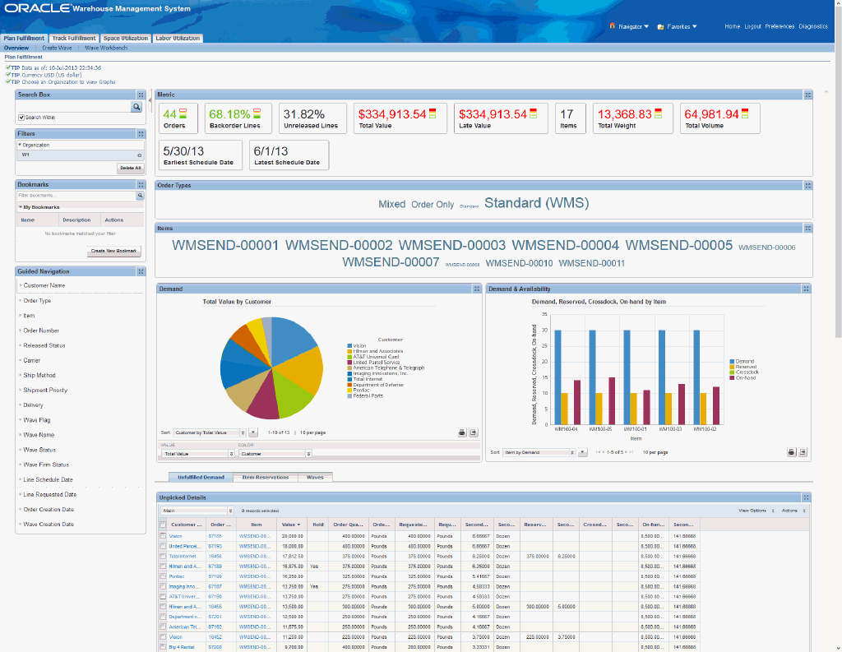The height and width of the screenshot is (652, 842).
Task: Open the Total Value dropdown under VALUE
Action: coord(197,454)
